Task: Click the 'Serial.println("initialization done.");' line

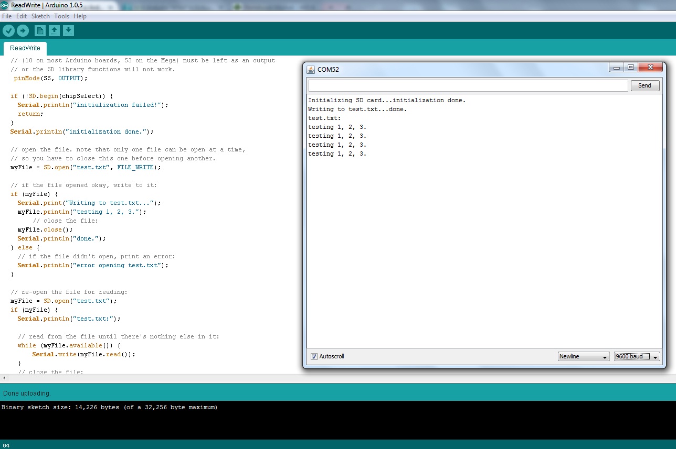Action: [82, 132]
